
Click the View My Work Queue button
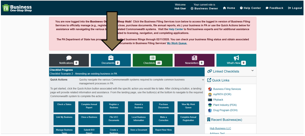(188, 107)
